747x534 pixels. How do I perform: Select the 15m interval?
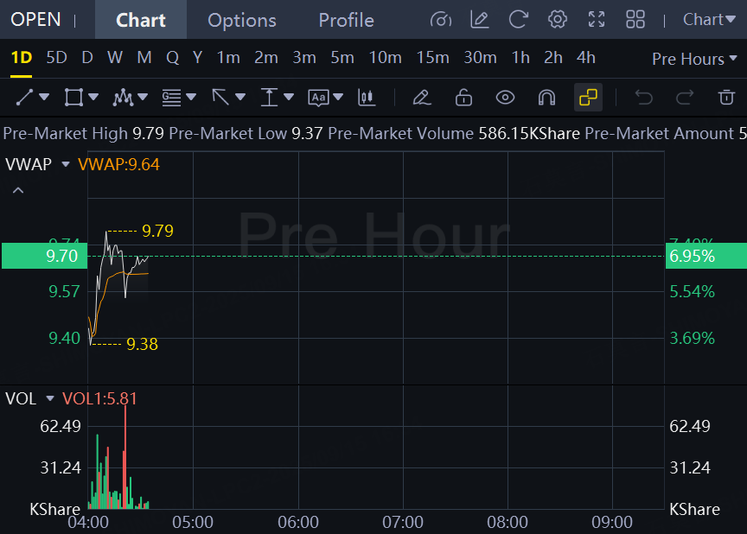click(432, 58)
